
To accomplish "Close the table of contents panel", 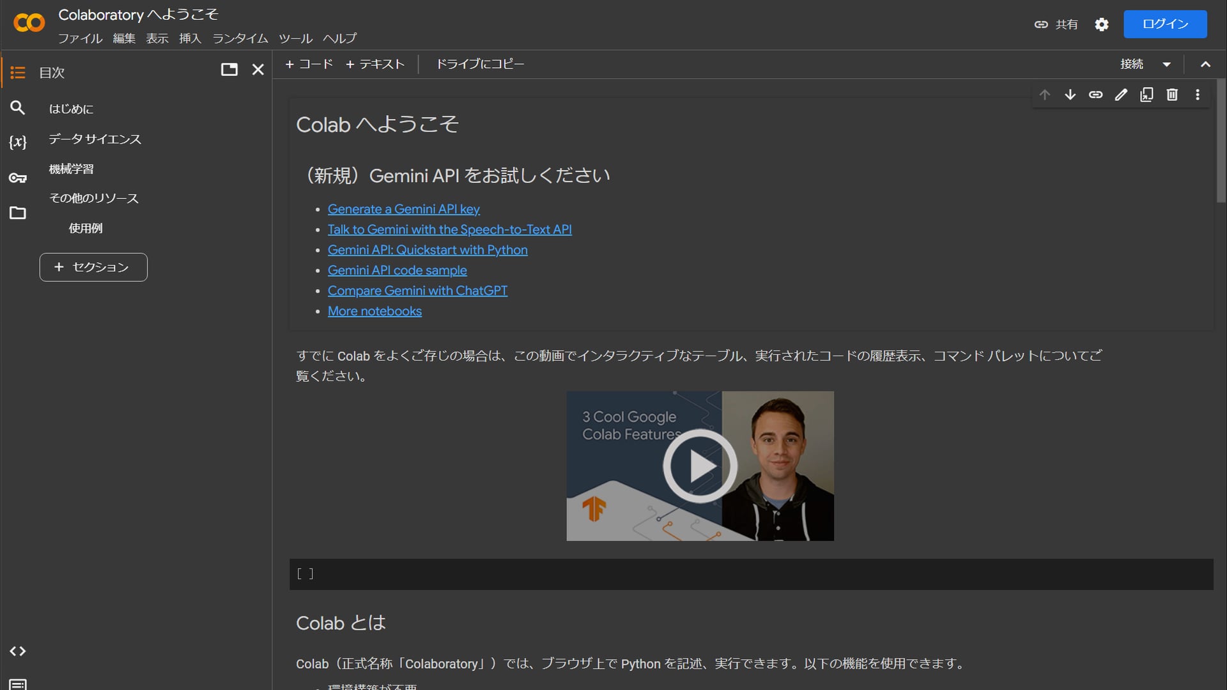I will (258, 69).
